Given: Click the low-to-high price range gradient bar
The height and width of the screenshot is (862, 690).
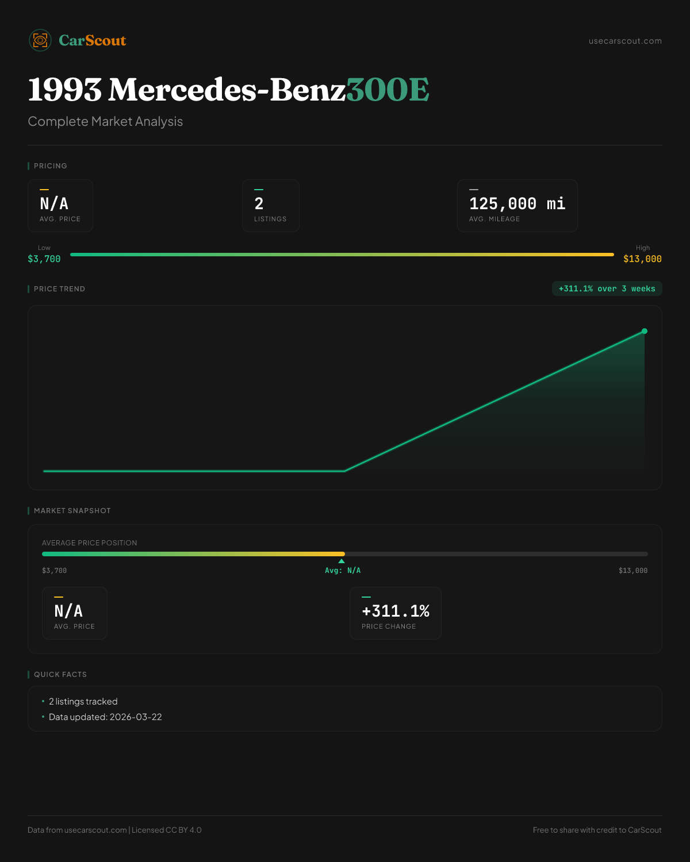Looking at the screenshot, I should (x=342, y=255).
